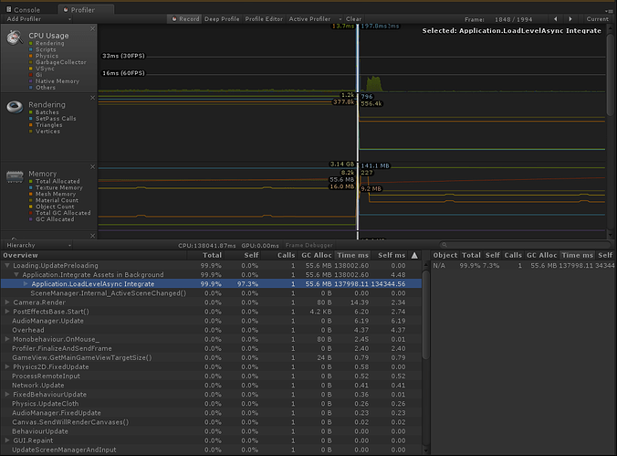Click the Memory module chip icon
The height and width of the screenshot is (456, 617).
pyautogui.click(x=16, y=175)
